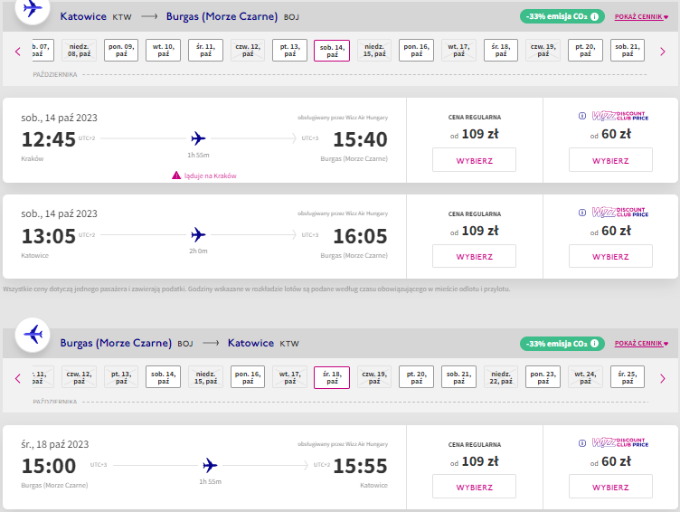Choose regular price for the 15:00 return flight

click(x=474, y=487)
